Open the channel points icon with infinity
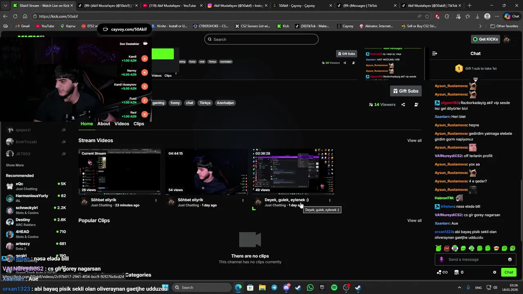The width and height of the screenshot is (523, 294). (442, 272)
